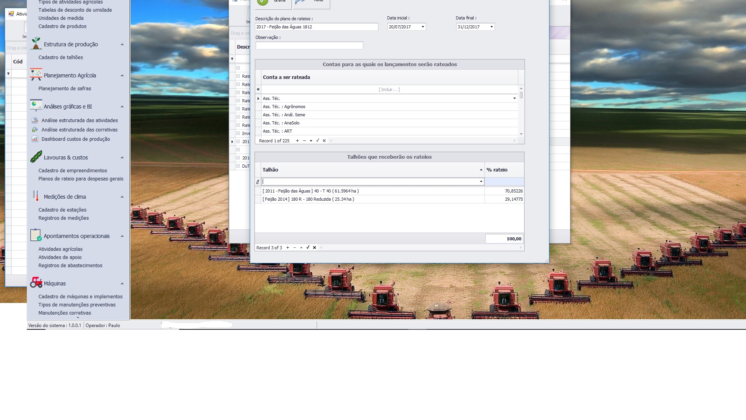
Task: Open Cadastro de empreendimentos
Action: pyautogui.click(x=73, y=171)
